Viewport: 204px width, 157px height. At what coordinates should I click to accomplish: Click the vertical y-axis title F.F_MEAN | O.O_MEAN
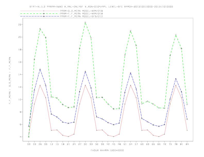point(10,81)
